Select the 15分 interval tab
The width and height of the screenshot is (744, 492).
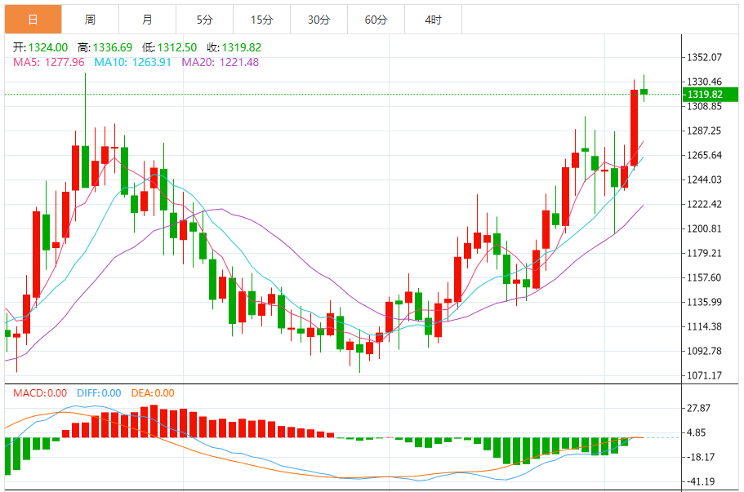point(261,19)
